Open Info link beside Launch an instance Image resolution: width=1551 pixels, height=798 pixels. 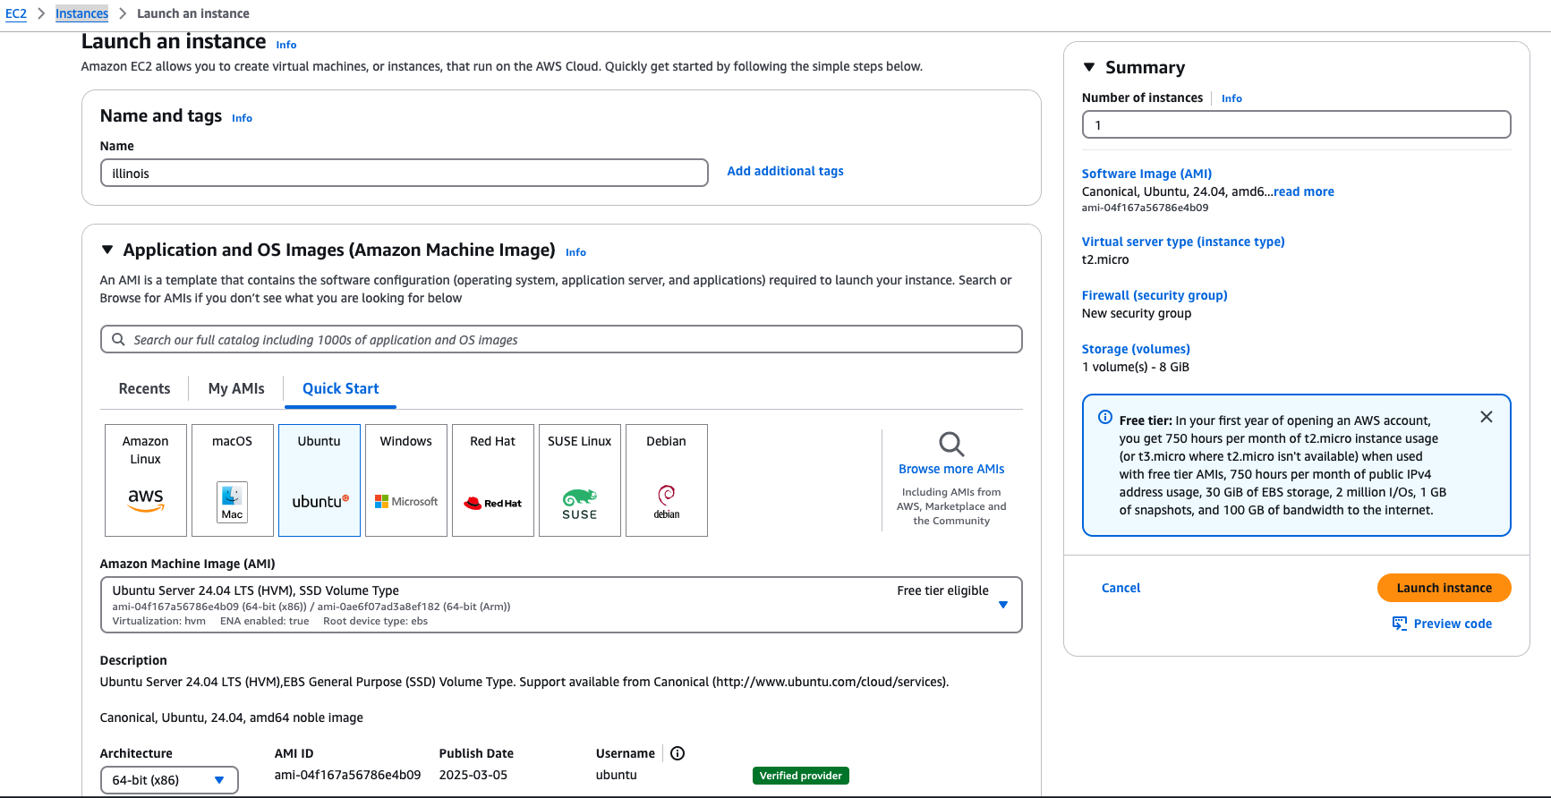coord(286,45)
